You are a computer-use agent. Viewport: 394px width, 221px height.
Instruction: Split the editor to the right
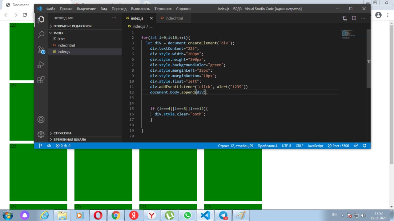tap(354, 18)
